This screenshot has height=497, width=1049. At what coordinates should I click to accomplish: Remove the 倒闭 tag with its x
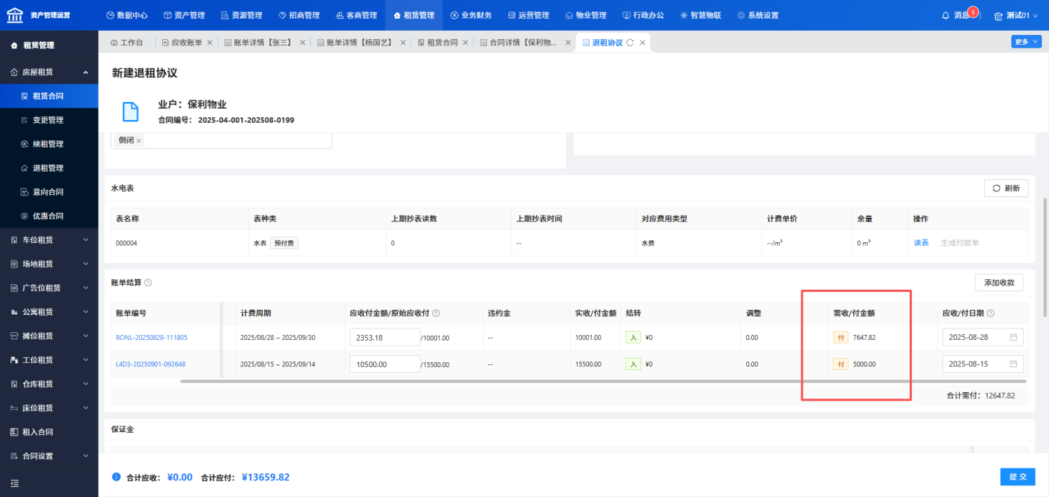(x=138, y=140)
